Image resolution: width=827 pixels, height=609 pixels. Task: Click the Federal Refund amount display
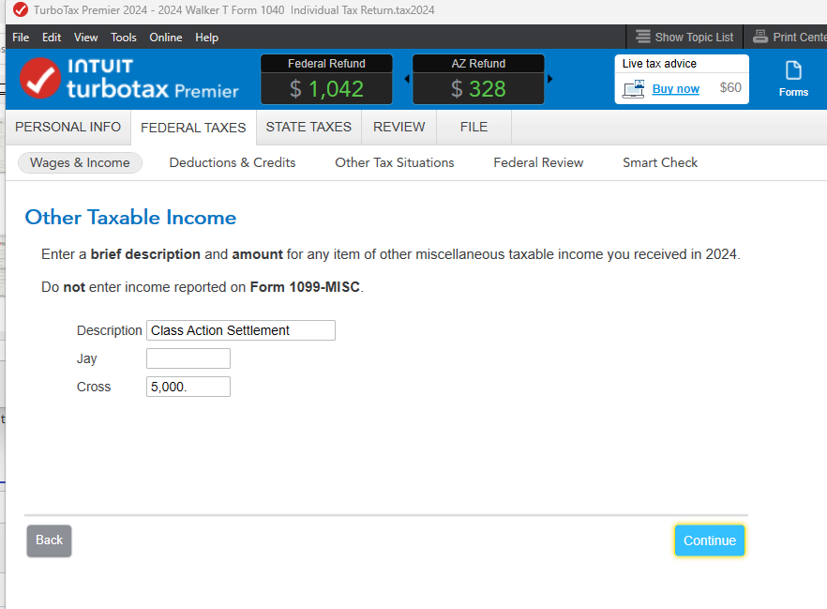326,88
